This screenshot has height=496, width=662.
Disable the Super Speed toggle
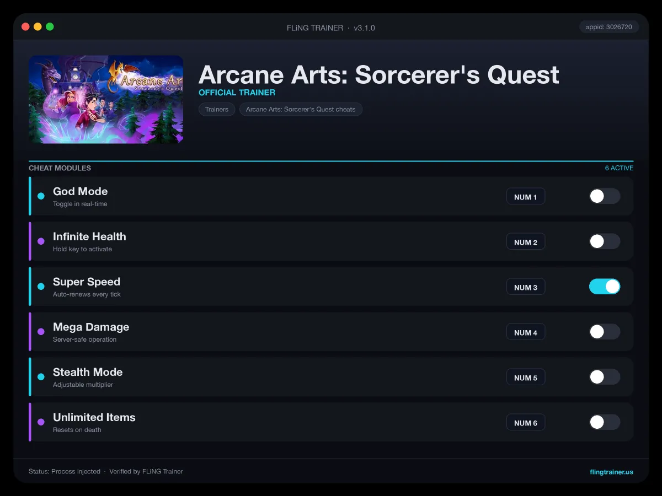click(x=605, y=287)
